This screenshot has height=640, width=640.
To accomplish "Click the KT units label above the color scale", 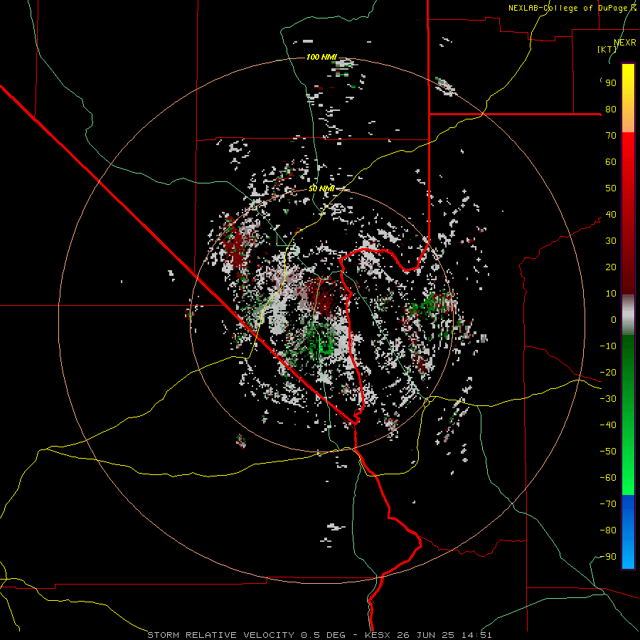I will click(x=607, y=49).
